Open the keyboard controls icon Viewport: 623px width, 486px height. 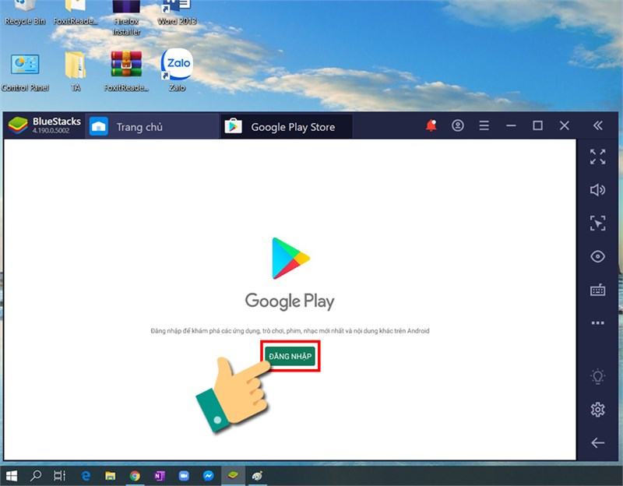click(x=597, y=290)
